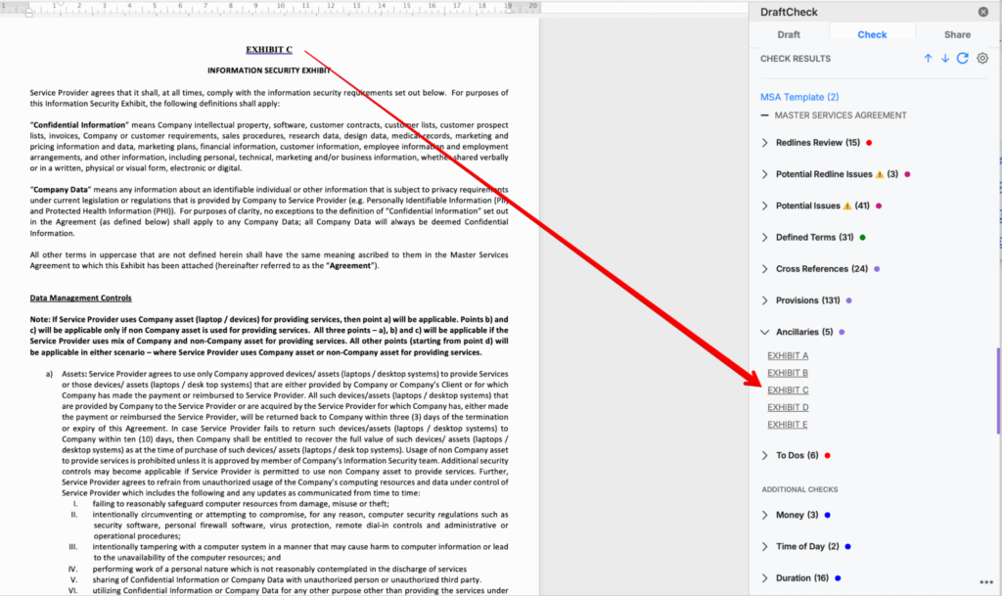The width and height of the screenshot is (1002, 596).
Task: Click the warning icon beside Potential Redline Issues
Action: [879, 174]
